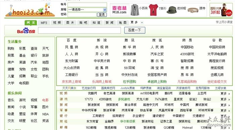Select the 网页 search tab
This screenshot has height=130, width=235.
31,23
